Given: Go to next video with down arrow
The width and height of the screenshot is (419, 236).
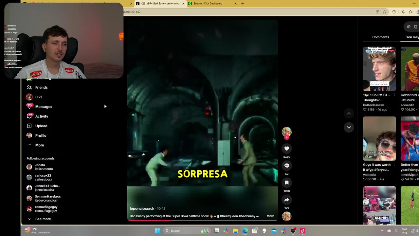Looking at the screenshot, I should pyautogui.click(x=349, y=127).
